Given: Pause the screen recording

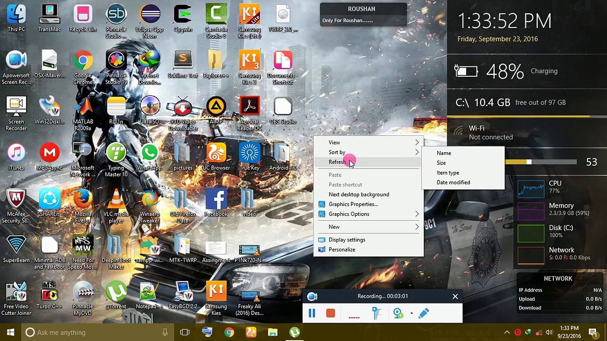Looking at the screenshot, I should tap(312, 314).
